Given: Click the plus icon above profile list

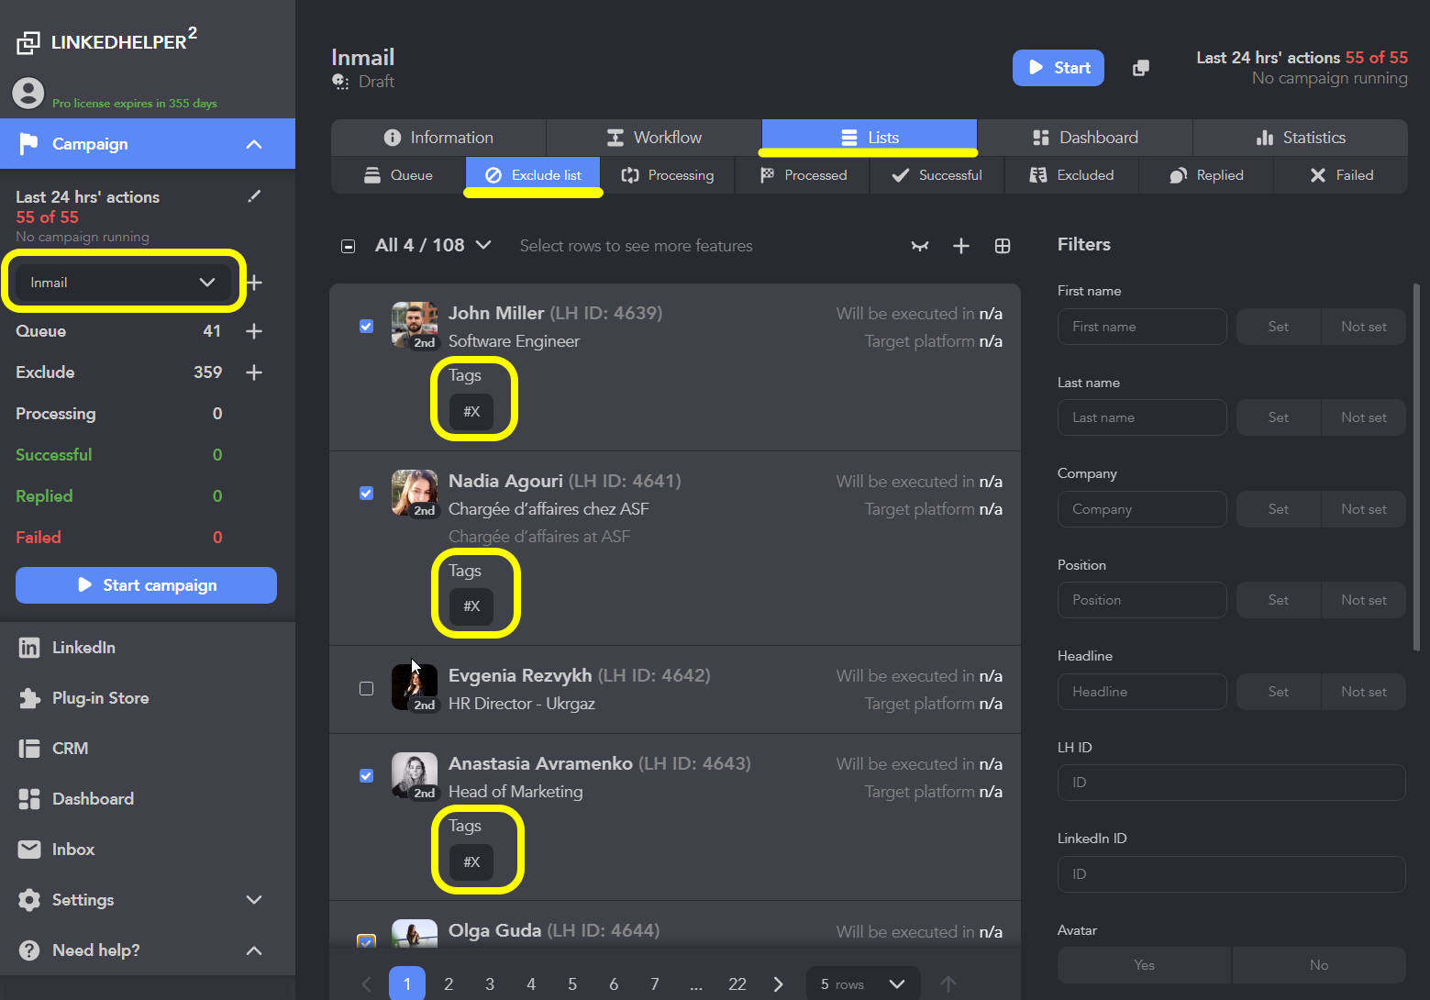Looking at the screenshot, I should (x=961, y=246).
